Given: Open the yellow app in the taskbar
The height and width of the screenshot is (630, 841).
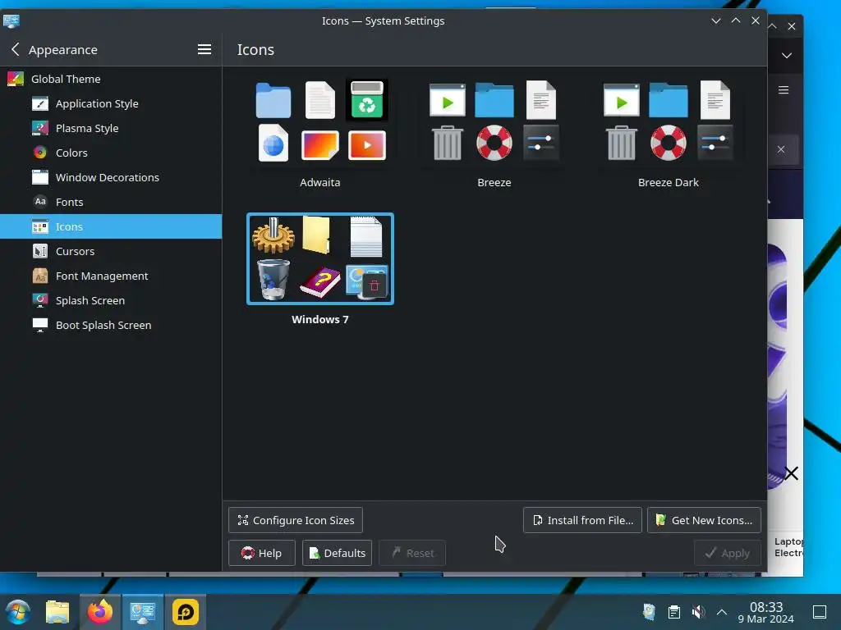Looking at the screenshot, I should tap(186, 612).
